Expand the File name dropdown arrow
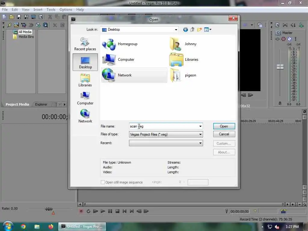This screenshot has height=231, width=308. [200, 126]
